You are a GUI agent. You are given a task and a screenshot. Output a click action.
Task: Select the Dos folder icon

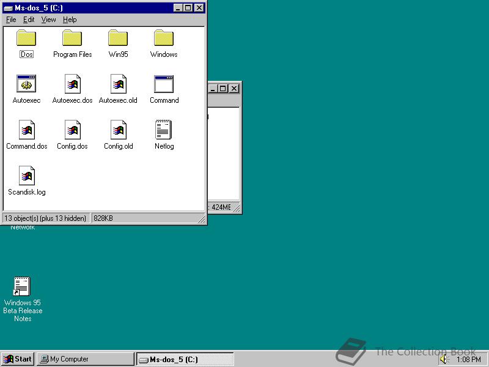[x=26, y=38]
